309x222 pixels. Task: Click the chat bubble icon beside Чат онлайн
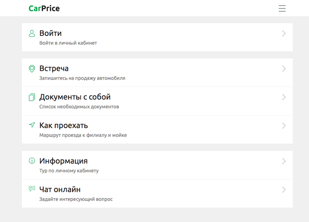pos(32,189)
